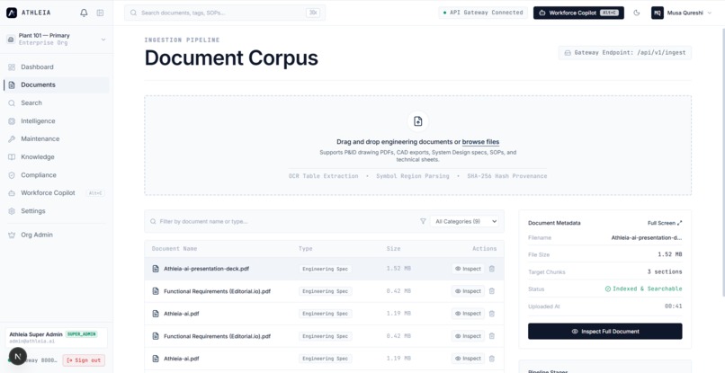This screenshot has height=373, width=725.
Task: Click the Workforce Copilot header button
Action: click(578, 13)
